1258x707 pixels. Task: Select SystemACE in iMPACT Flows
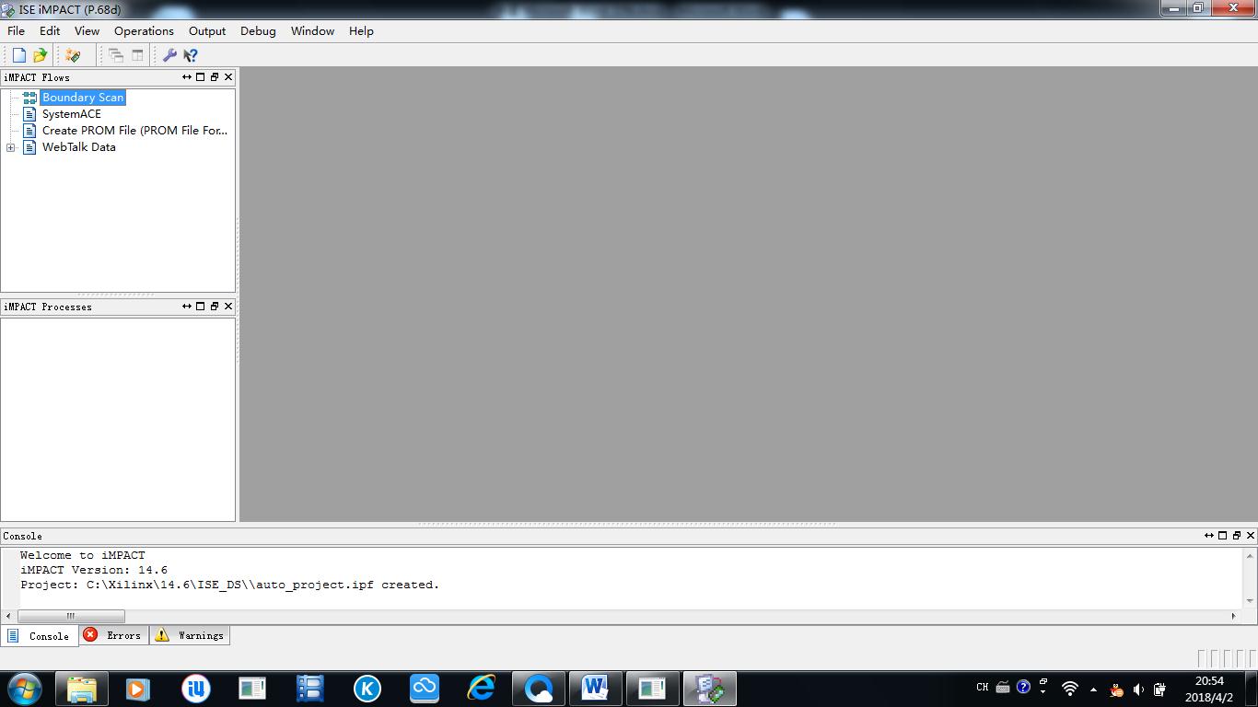tap(71, 114)
